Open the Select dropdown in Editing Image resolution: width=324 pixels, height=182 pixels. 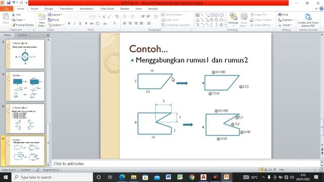pyautogui.click(x=285, y=25)
